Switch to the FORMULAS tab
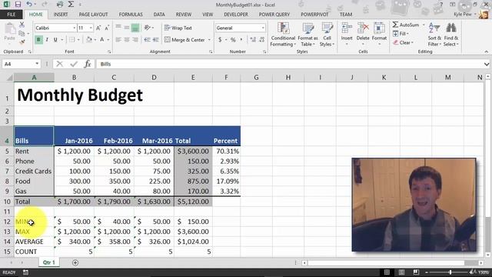 (x=131, y=15)
